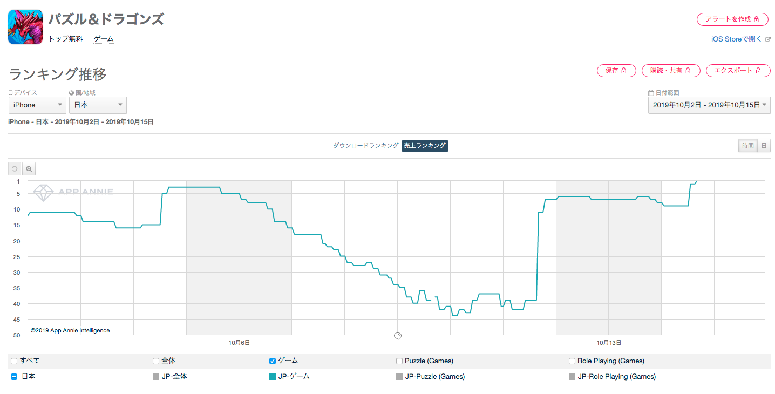Image resolution: width=775 pixels, height=394 pixels.
Task: Check the Role Playing (Games) checkbox
Action: (x=572, y=361)
